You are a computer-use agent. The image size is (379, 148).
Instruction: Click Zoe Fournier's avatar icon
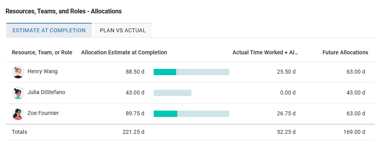tap(18, 114)
